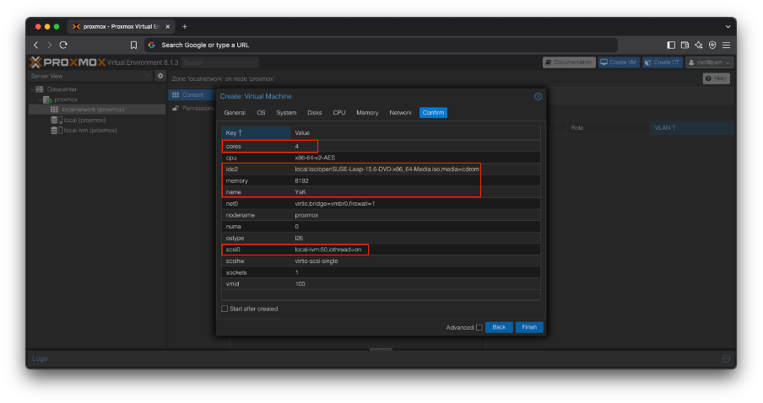The height and width of the screenshot is (403, 763).
Task: Select the cpu x86-64-v2-AES row
Action: (x=381, y=158)
